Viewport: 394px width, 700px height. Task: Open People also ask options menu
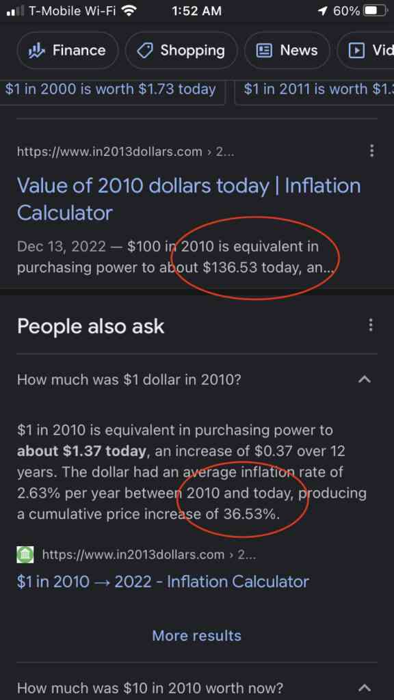pos(370,325)
